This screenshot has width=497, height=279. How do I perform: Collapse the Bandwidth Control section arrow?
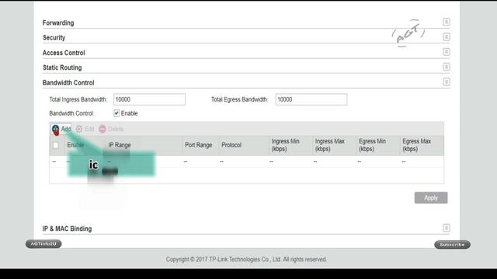point(447,82)
